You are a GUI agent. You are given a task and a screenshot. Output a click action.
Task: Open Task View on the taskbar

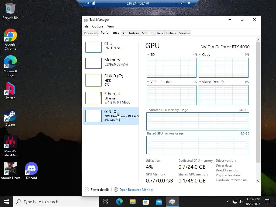pos(106,202)
